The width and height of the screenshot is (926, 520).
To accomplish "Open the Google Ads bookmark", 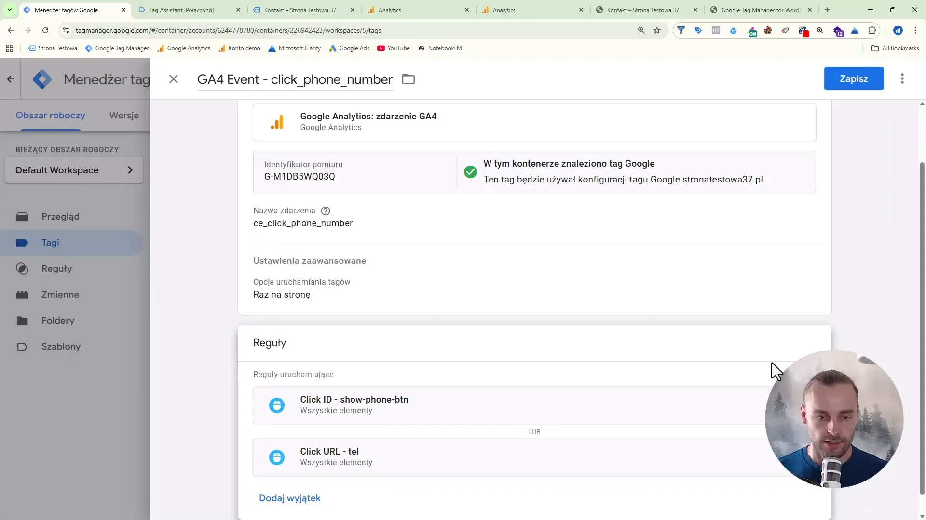I will pos(349,48).
